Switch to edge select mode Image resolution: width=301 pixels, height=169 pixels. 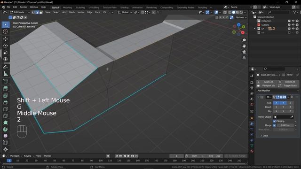click(37, 12)
